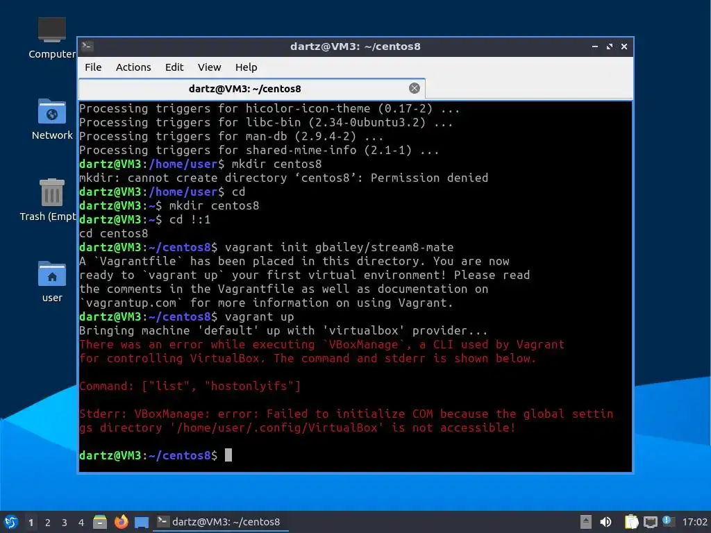711x533 pixels.
Task: Click the red 'Command: ["list", "hostonlyifs"]' line
Action: [190, 386]
